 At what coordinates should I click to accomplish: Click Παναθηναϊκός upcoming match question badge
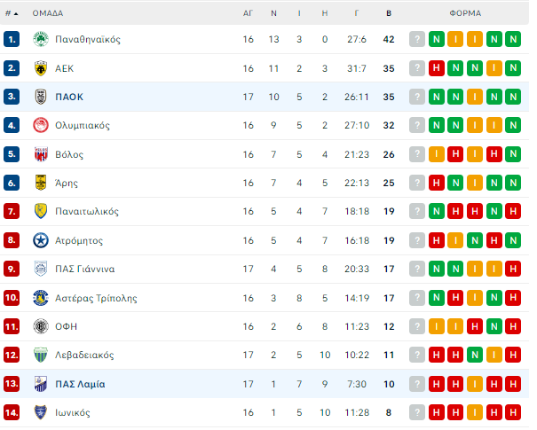[x=417, y=39]
